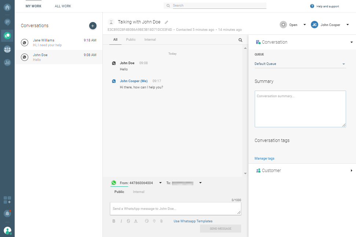Open the Home icon in sidebar
Viewport: 356px width, 237px height.
(x=7, y=7)
